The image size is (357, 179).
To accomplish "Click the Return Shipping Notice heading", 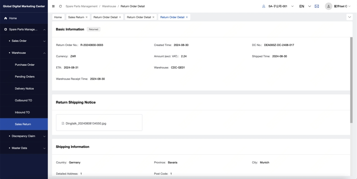I will (x=76, y=102).
